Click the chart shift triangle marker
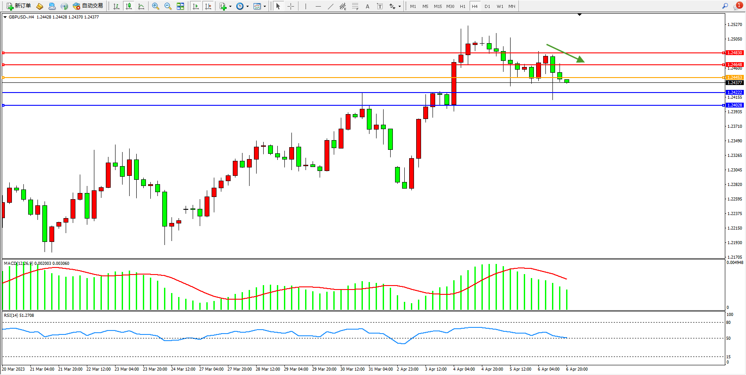Image resolution: width=746 pixels, height=375 pixels. 579,15
